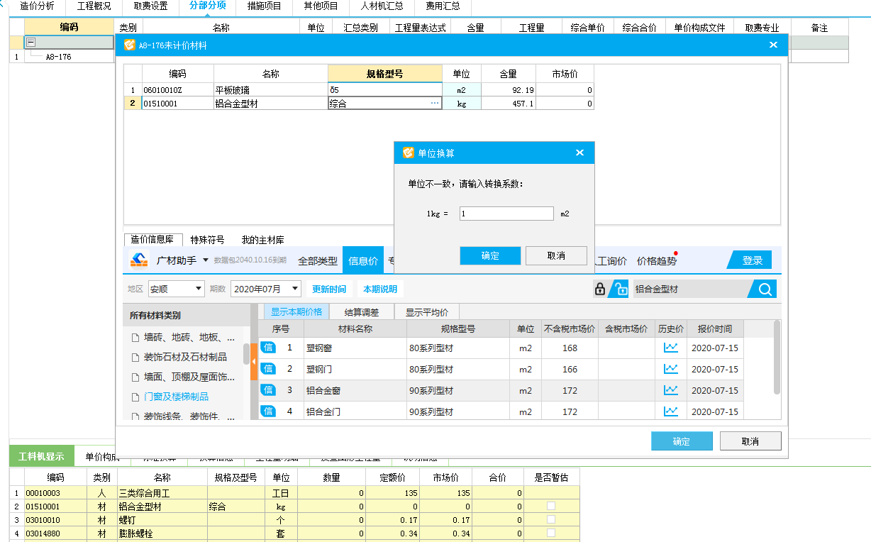Select the 门窗及楼梯制品 category
The width and height of the screenshot is (871, 542).
point(176,397)
